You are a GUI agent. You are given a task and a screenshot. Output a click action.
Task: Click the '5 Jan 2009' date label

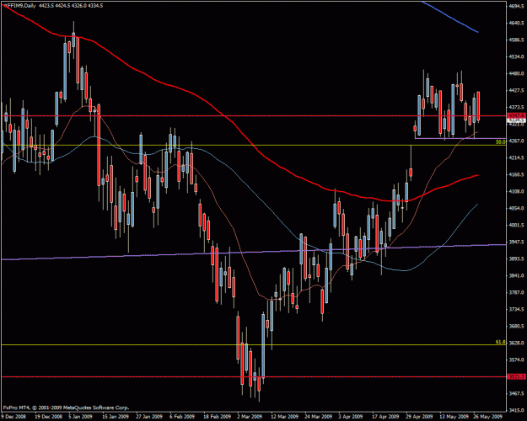point(80,416)
